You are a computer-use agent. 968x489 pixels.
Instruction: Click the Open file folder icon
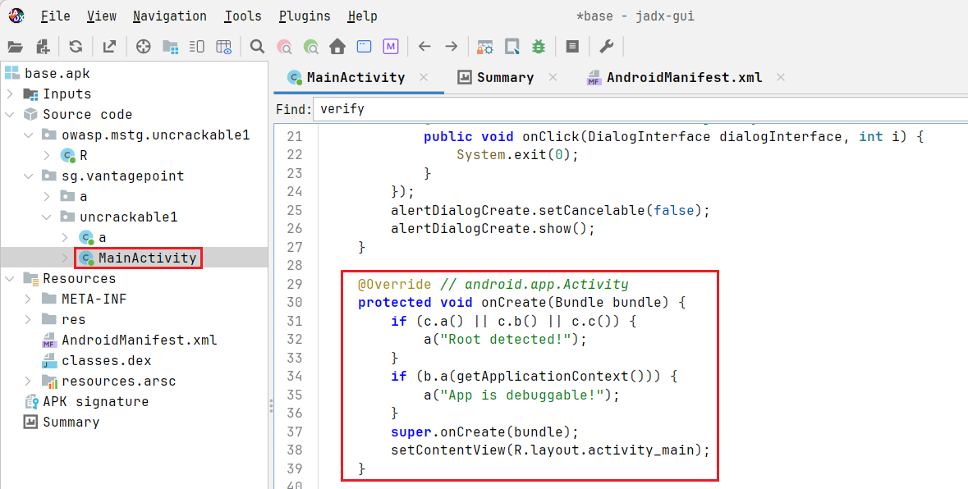tap(15, 47)
